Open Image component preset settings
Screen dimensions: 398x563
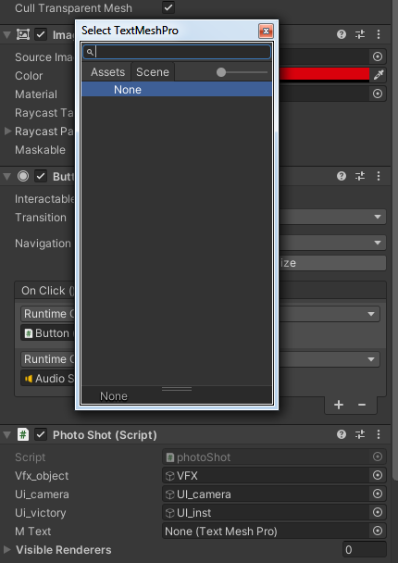point(360,34)
